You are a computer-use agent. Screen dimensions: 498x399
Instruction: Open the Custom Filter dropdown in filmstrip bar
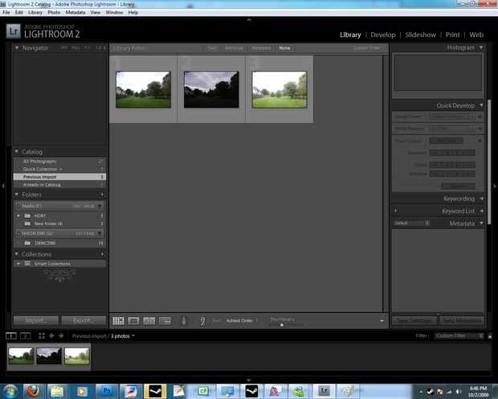tap(459, 336)
